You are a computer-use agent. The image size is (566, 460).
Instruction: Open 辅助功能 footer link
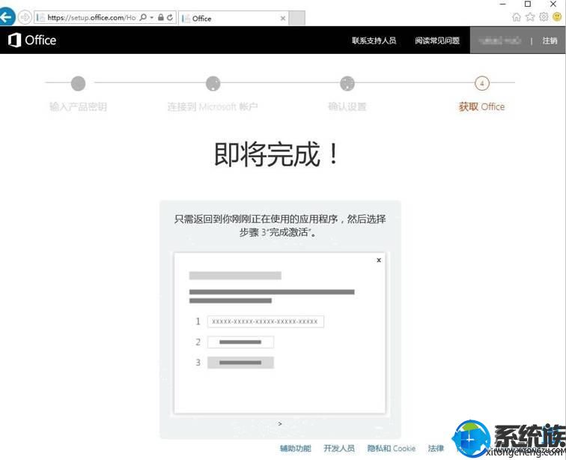coord(296,449)
